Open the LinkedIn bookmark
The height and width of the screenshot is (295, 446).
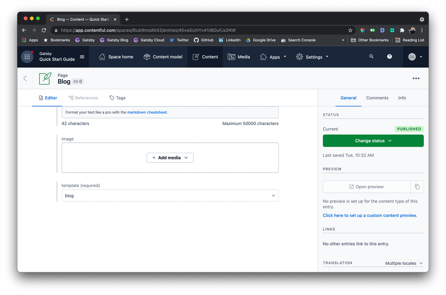tap(230, 40)
